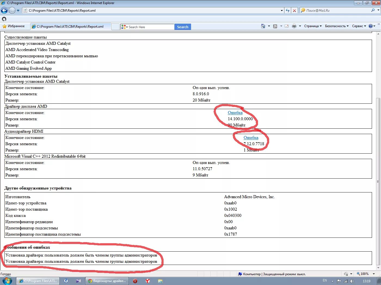Print the page with the printer icon

[x=294, y=26]
